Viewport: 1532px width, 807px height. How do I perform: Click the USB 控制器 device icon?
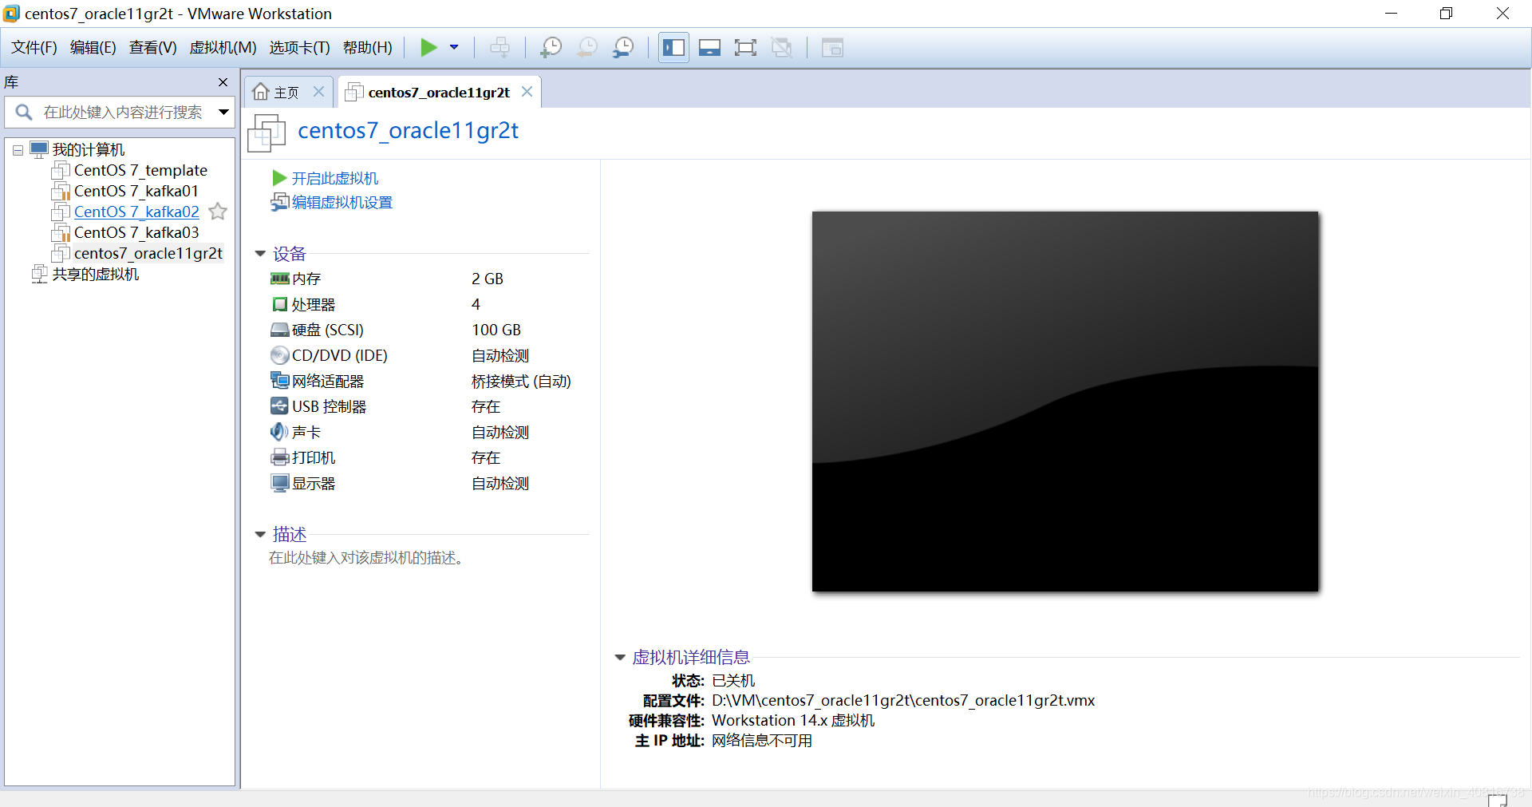coord(279,406)
